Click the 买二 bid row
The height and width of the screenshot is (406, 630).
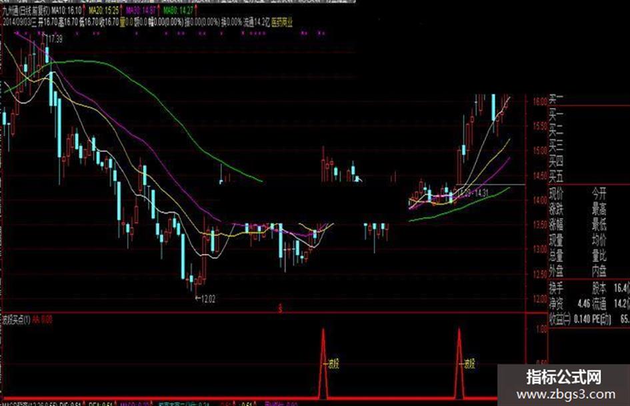(556, 130)
